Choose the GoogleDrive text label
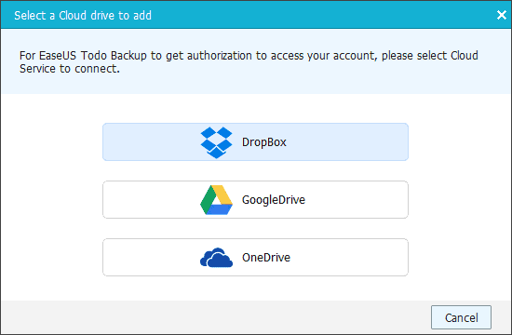This screenshot has width=512, height=335. point(274,200)
